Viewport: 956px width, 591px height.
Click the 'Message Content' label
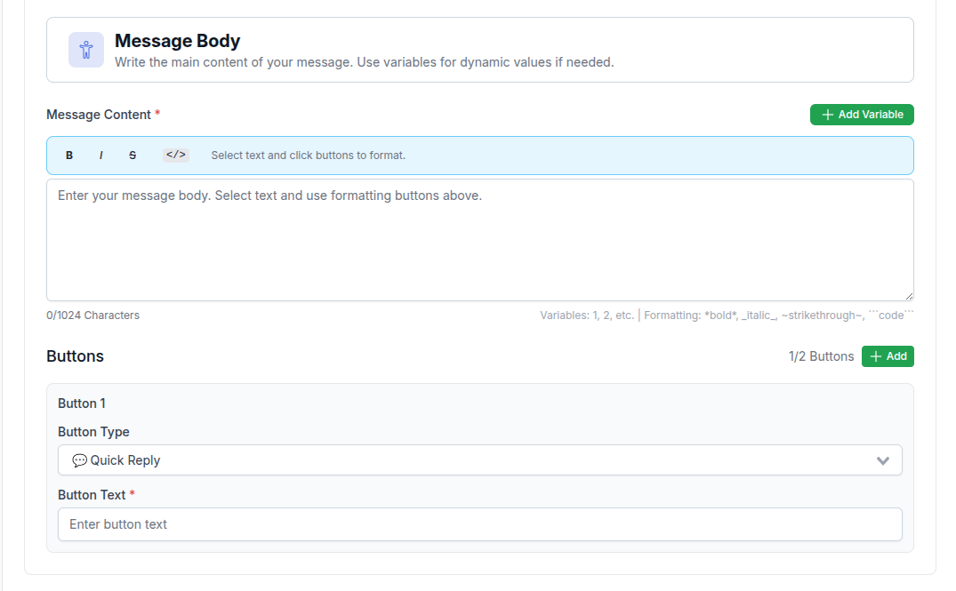coord(99,115)
